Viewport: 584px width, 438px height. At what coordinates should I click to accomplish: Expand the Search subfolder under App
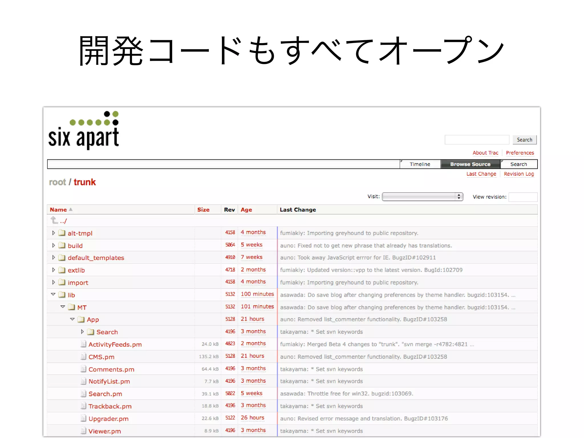(82, 332)
